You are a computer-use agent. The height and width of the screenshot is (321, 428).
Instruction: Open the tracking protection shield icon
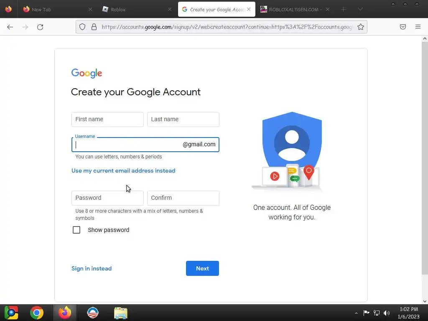coord(82,27)
